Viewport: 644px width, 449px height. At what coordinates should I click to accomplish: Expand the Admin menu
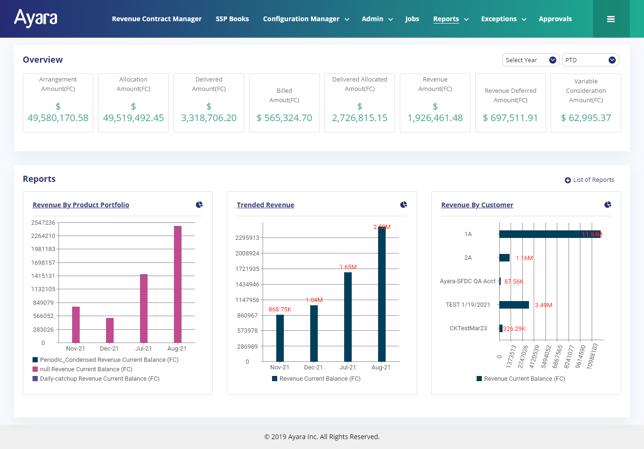click(x=377, y=19)
